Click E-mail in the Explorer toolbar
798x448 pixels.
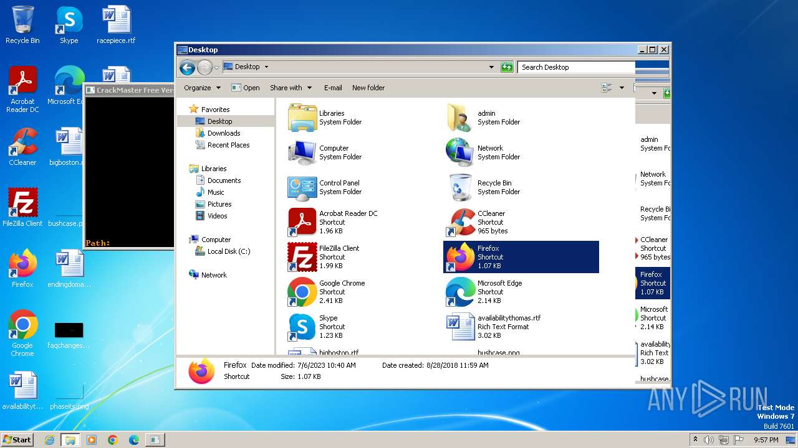point(333,88)
